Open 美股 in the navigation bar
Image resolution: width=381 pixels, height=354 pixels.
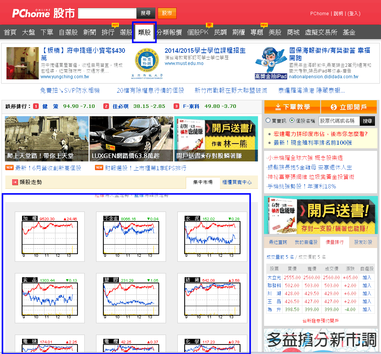[x=275, y=32]
